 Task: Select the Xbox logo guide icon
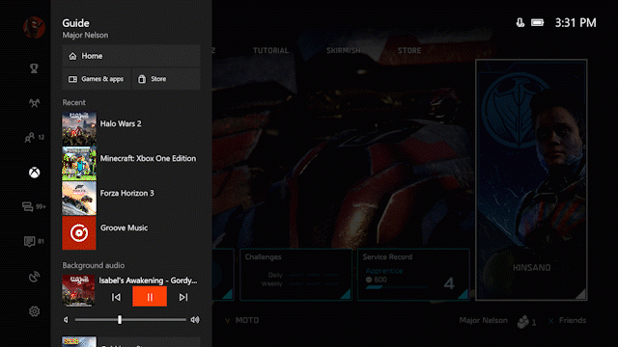point(35,173)
